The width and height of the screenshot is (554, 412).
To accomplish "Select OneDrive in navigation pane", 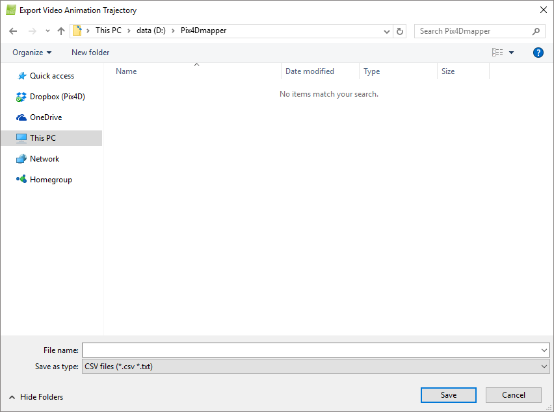I will point(46,117).
